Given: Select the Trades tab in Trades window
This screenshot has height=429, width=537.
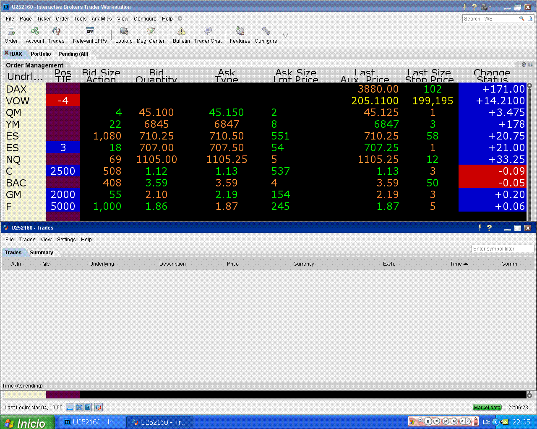Looking at the screenshot, I should click(x=13, y=253).
